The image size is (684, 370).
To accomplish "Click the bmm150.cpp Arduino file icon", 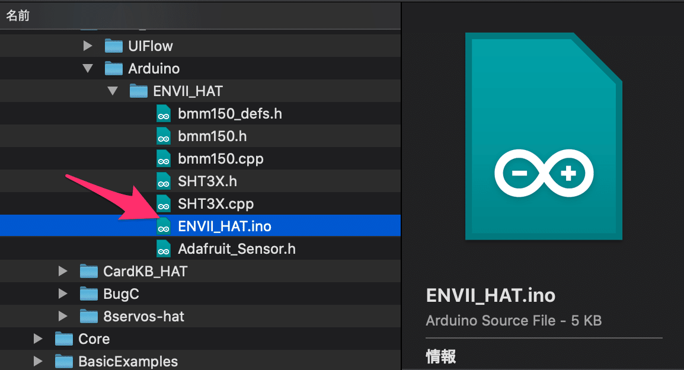I will click(x=164, y=158).
